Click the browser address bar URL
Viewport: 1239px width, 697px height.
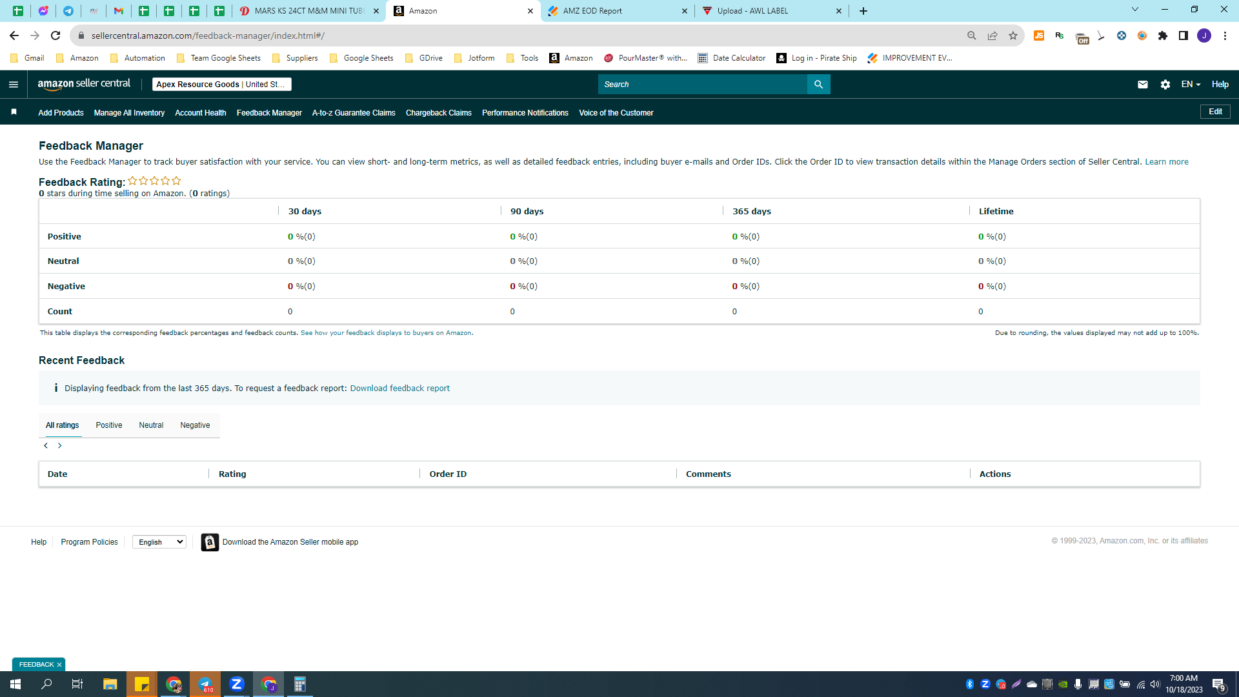tap(208, 36)
